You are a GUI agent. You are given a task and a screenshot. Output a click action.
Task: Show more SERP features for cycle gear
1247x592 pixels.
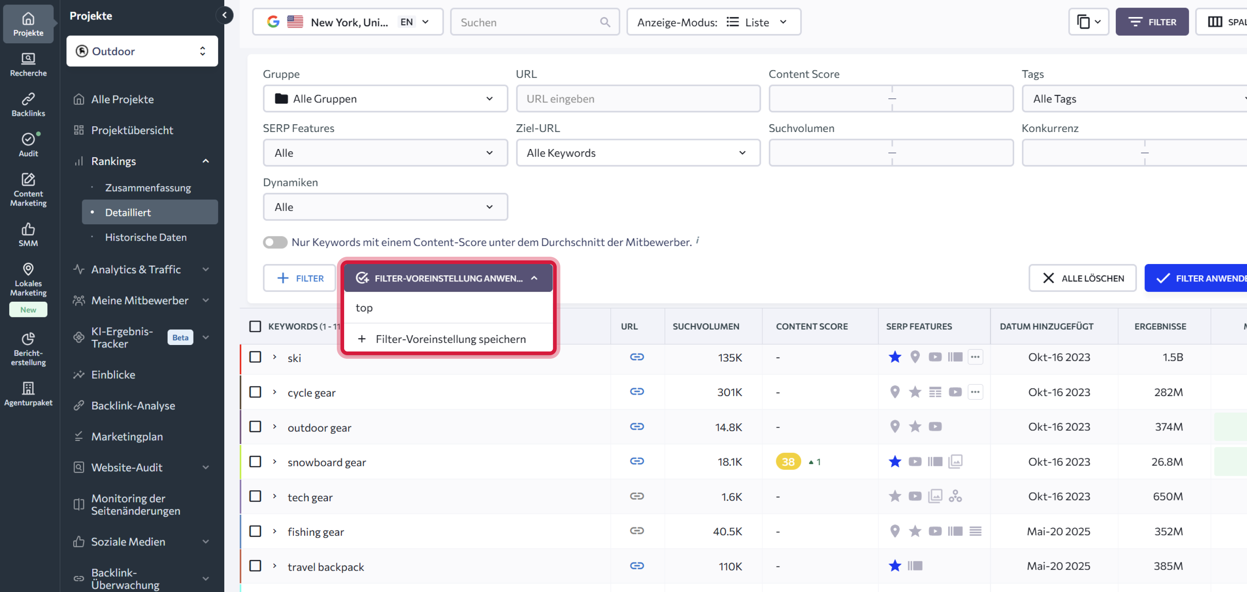pos(975,392)
